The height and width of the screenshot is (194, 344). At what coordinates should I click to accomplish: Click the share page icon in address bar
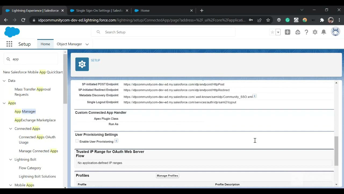(x=259, y=20)
